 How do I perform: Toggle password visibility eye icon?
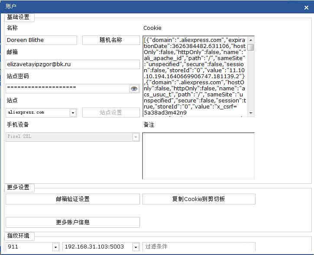click(x=134, y=89)
